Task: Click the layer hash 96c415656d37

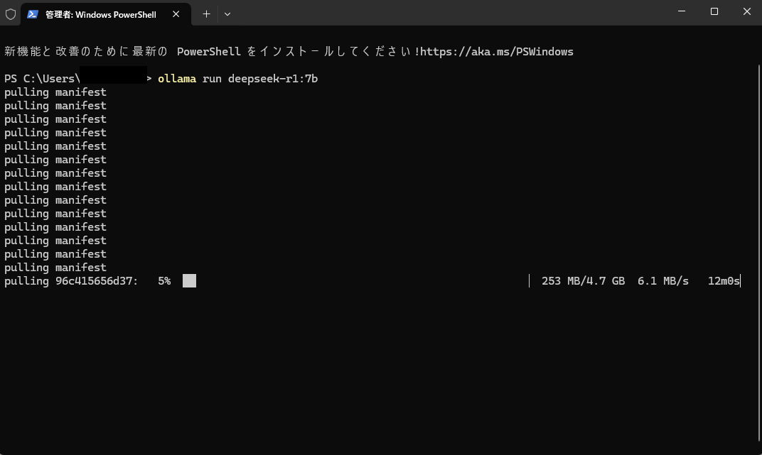Action: point(96,281)
